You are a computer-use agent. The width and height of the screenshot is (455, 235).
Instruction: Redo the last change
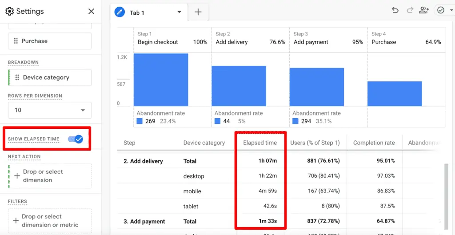pos(410,10)
